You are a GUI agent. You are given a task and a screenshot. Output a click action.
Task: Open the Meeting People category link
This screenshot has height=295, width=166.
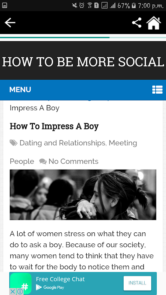coord(123,143)
